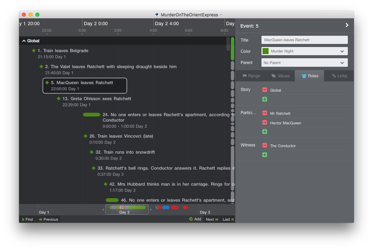Image resolution: width=373 pixels, height=250 pixels.
Task: Remove Hector MacQueen participant
Action: tap(265, 123)
